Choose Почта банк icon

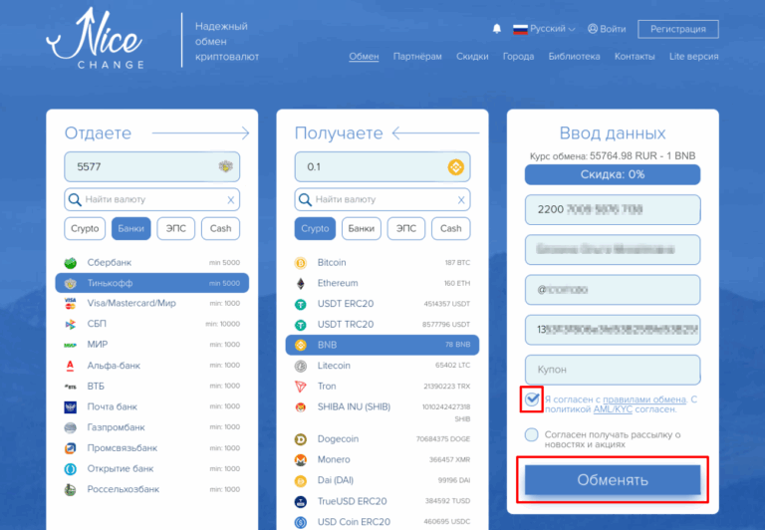click(x=71, y=406)
